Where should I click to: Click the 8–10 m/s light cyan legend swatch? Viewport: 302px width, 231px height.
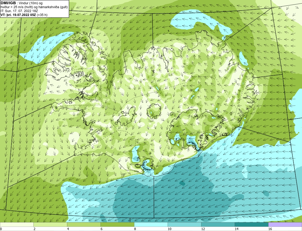pyautogui.click(x=151, y=225)
